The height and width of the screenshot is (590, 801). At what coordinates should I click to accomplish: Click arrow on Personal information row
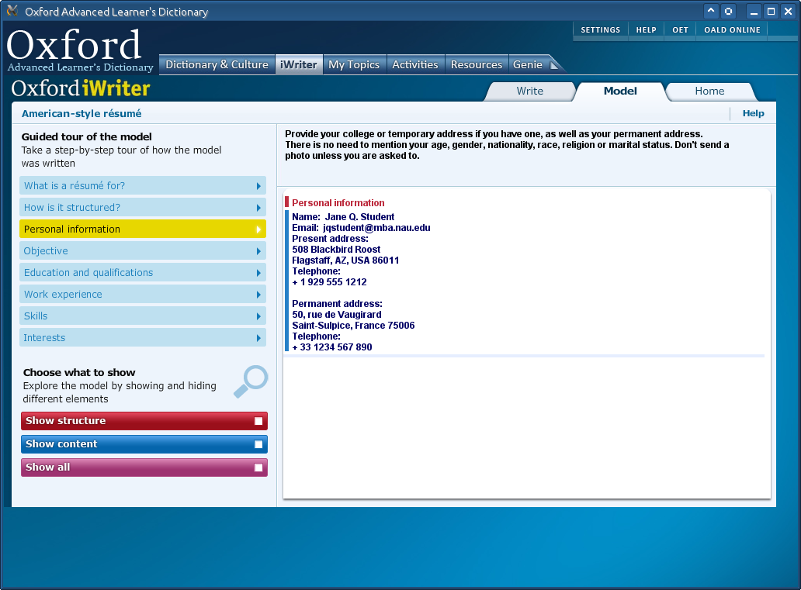click(x=258, y=229)
